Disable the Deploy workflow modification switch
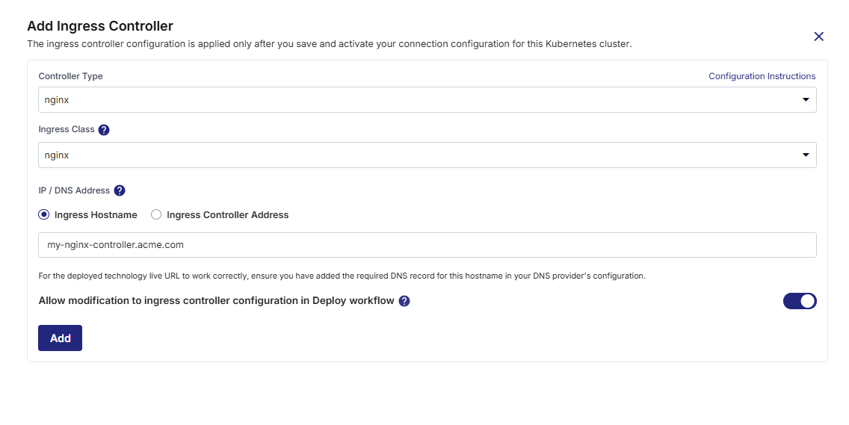849x425 pixels. coord(800,301)
